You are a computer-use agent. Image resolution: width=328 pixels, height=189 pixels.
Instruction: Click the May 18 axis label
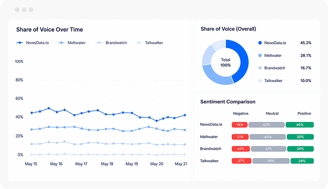(107, 164)
